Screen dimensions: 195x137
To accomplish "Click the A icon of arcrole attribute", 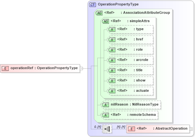I will pyautogui.click(x=112, y=60).
